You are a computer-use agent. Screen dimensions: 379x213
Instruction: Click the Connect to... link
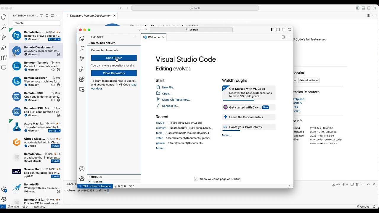(170, 106)
